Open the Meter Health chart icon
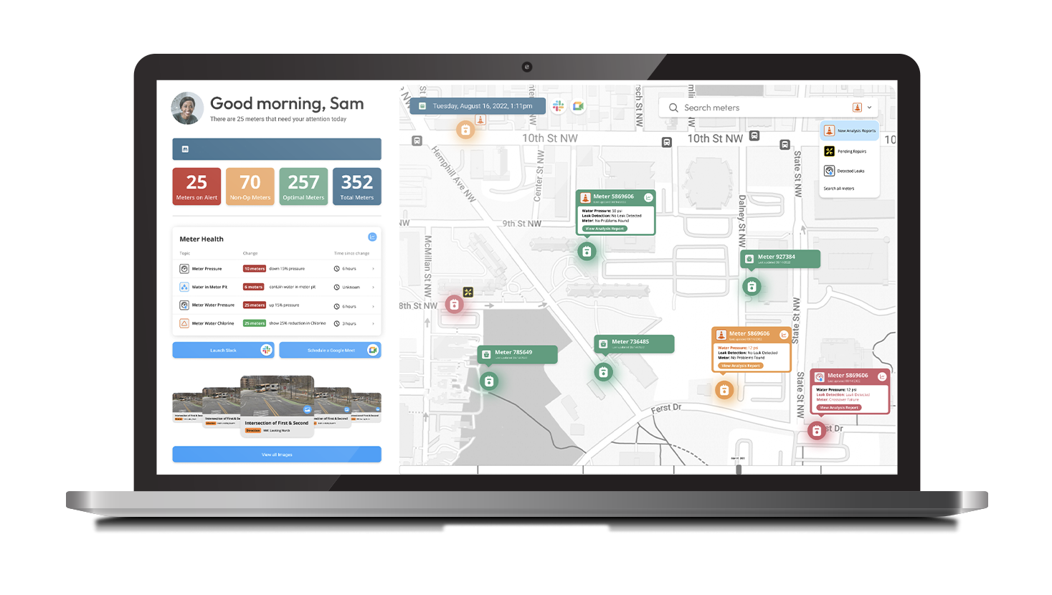 click(x=372, y=237)
